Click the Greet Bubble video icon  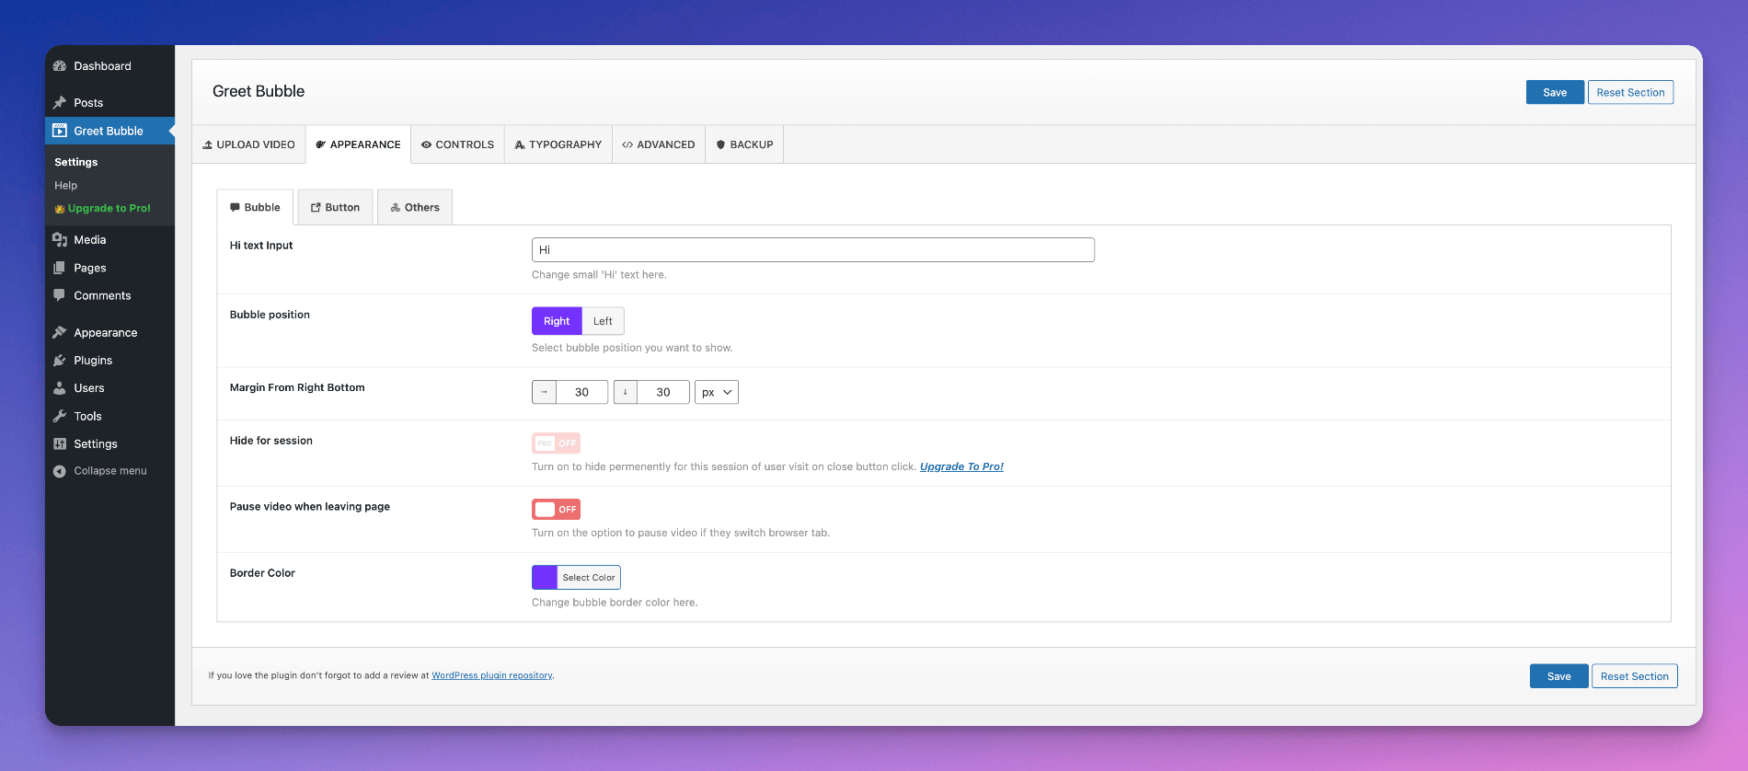pos(60,131)
